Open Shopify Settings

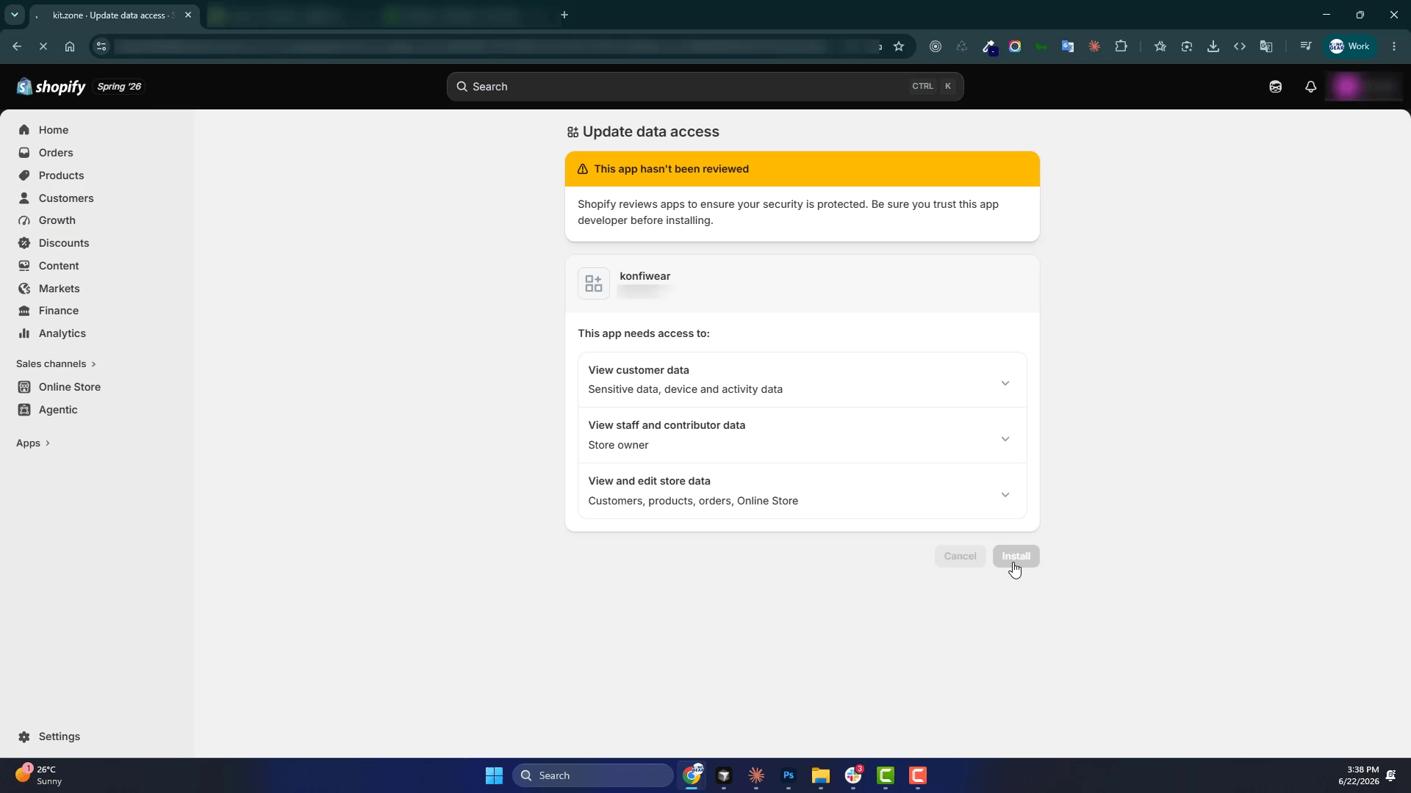pos(59,736)
